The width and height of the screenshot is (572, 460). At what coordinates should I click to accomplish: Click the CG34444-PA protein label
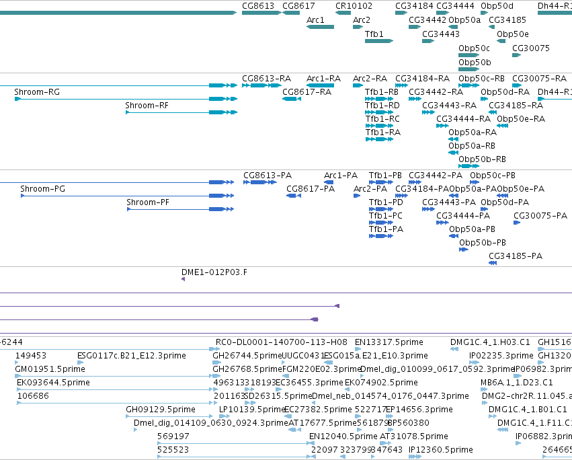pyautogui.click(x=463, y=216)
